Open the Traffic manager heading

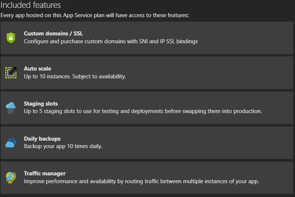point(44,173)
